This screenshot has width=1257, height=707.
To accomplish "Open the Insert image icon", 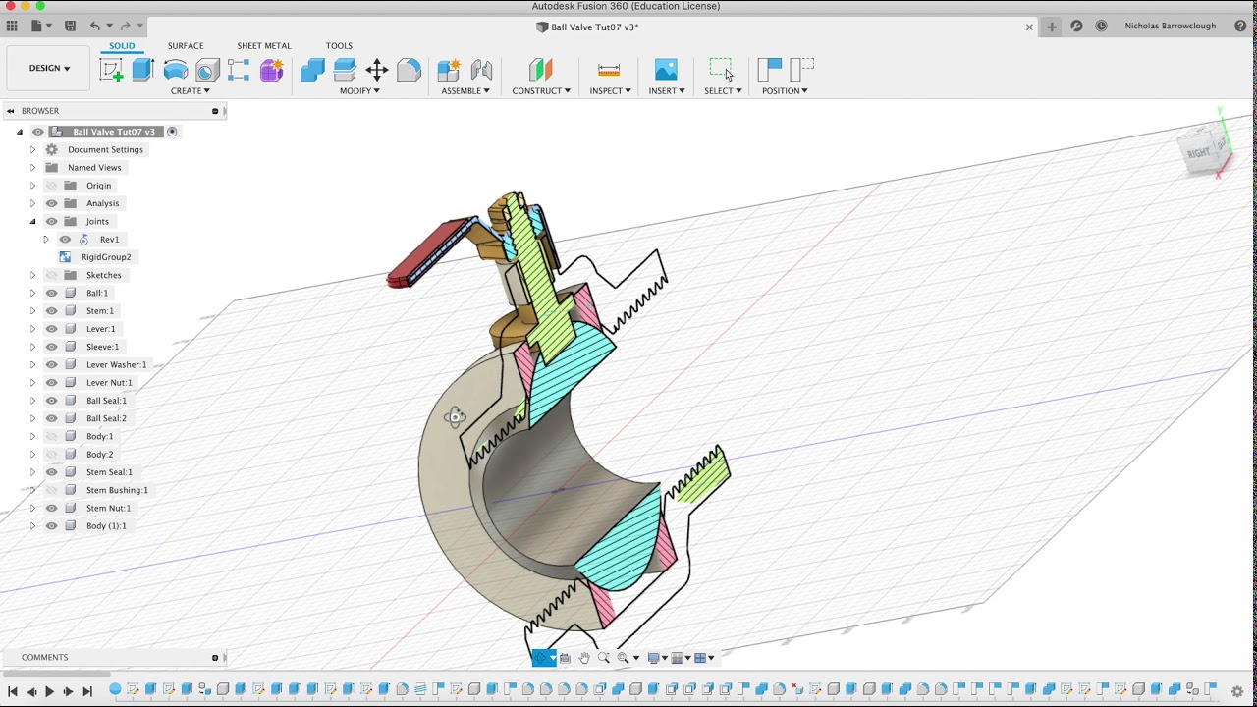I will [x=666, y=70].
